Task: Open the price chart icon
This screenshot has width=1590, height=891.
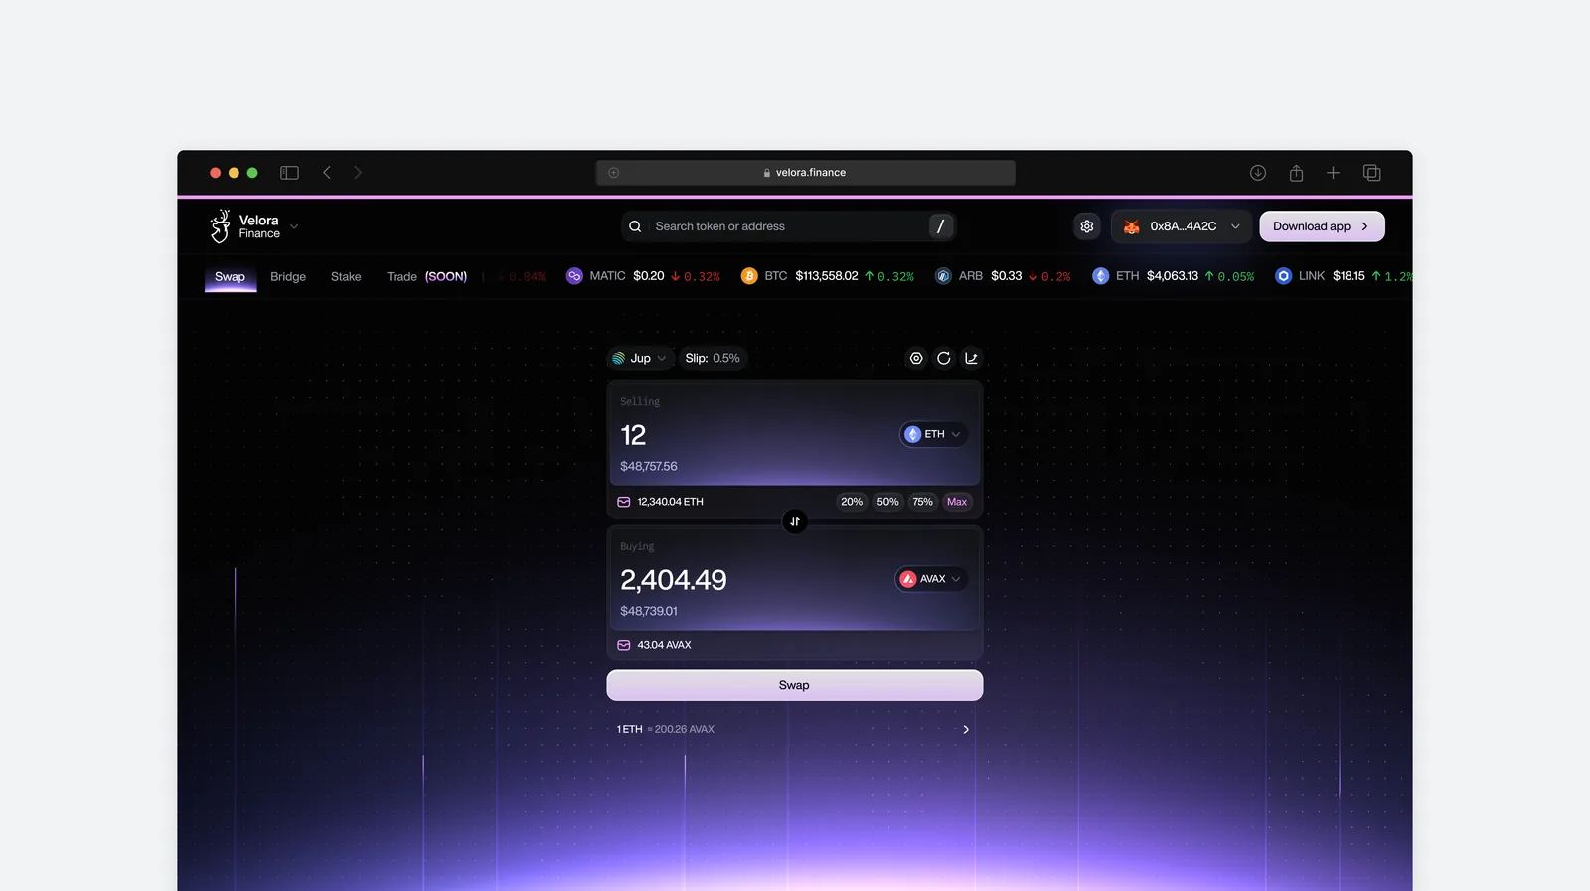Action: (x=972, y=358)
